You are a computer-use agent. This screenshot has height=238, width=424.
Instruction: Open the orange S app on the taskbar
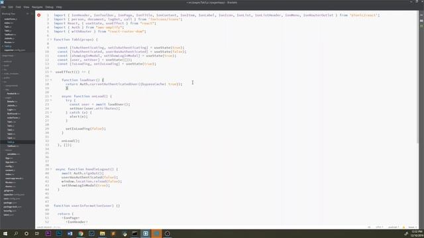coord(113,233)
